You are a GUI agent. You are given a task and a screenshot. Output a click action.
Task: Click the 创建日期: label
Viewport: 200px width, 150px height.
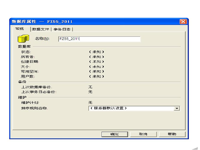(x=30, y=62)
